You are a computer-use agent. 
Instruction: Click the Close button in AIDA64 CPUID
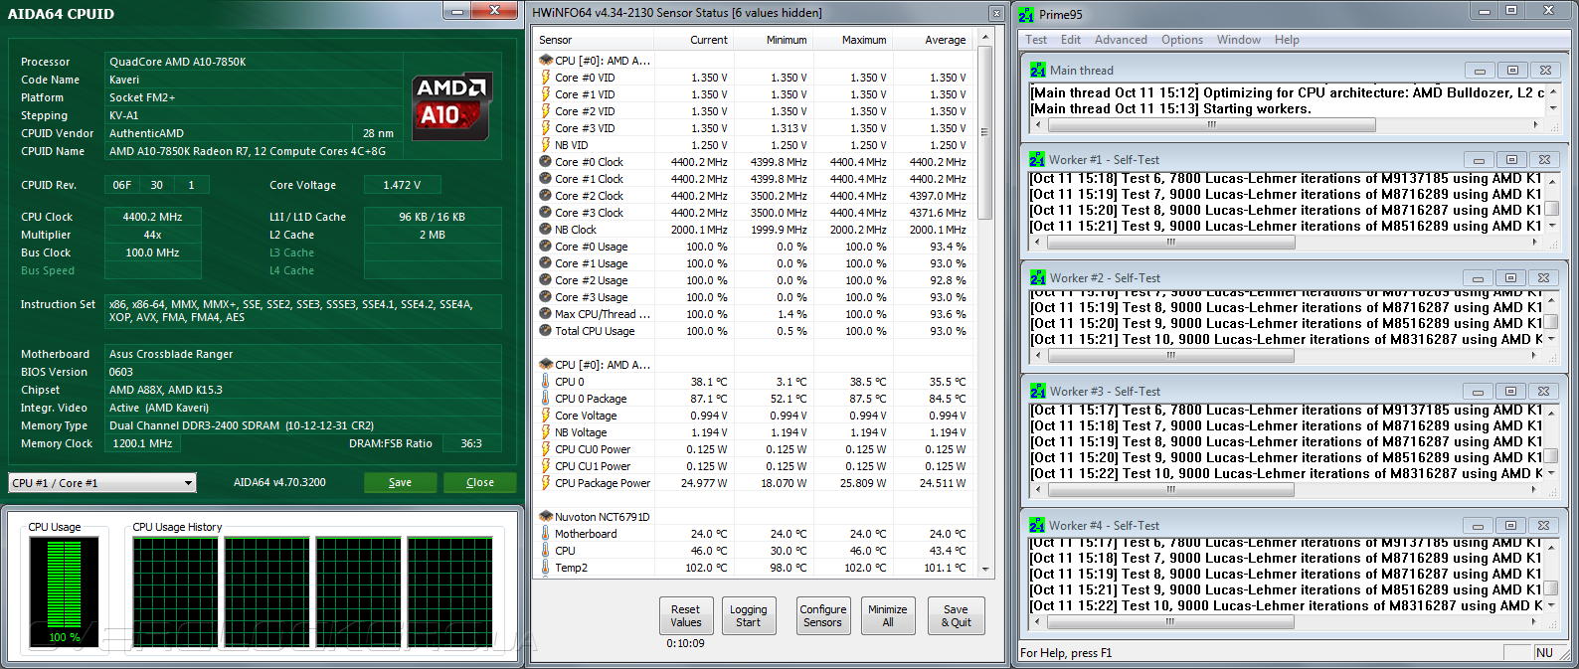[x=480, y=482]
